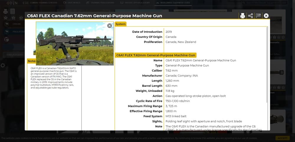
Task: Select the Notes tab
Action: tap(32, 61)
